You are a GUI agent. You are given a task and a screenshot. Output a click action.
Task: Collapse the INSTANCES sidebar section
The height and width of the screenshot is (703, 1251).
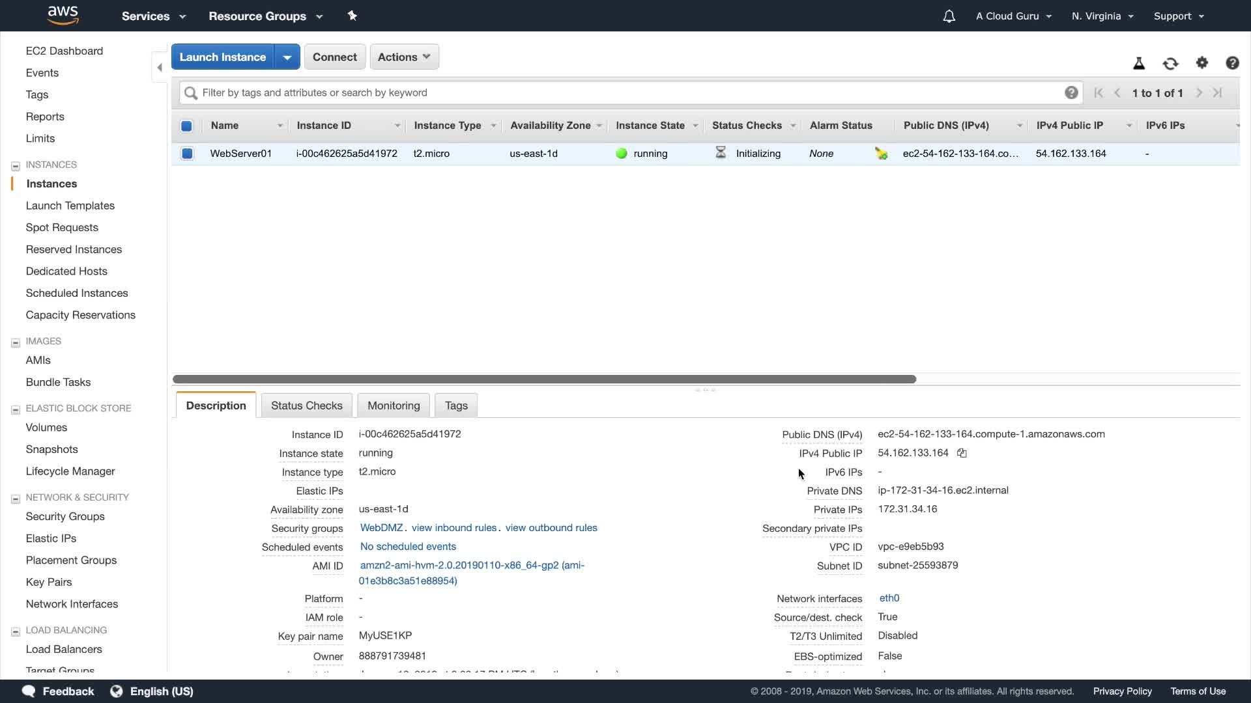(16, 165)
